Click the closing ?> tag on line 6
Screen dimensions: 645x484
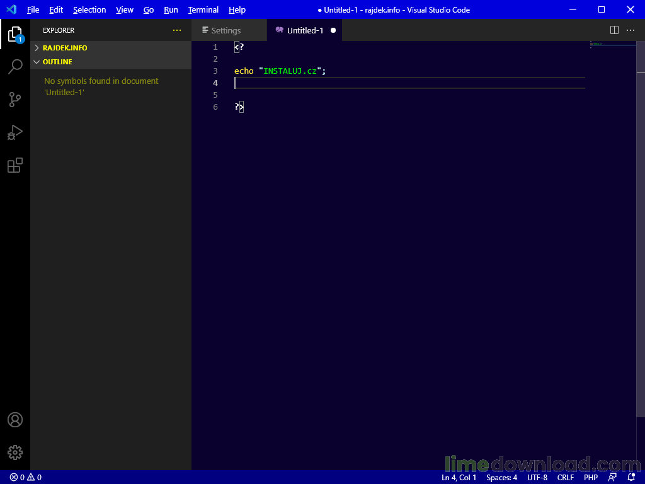tap(239, 107)
